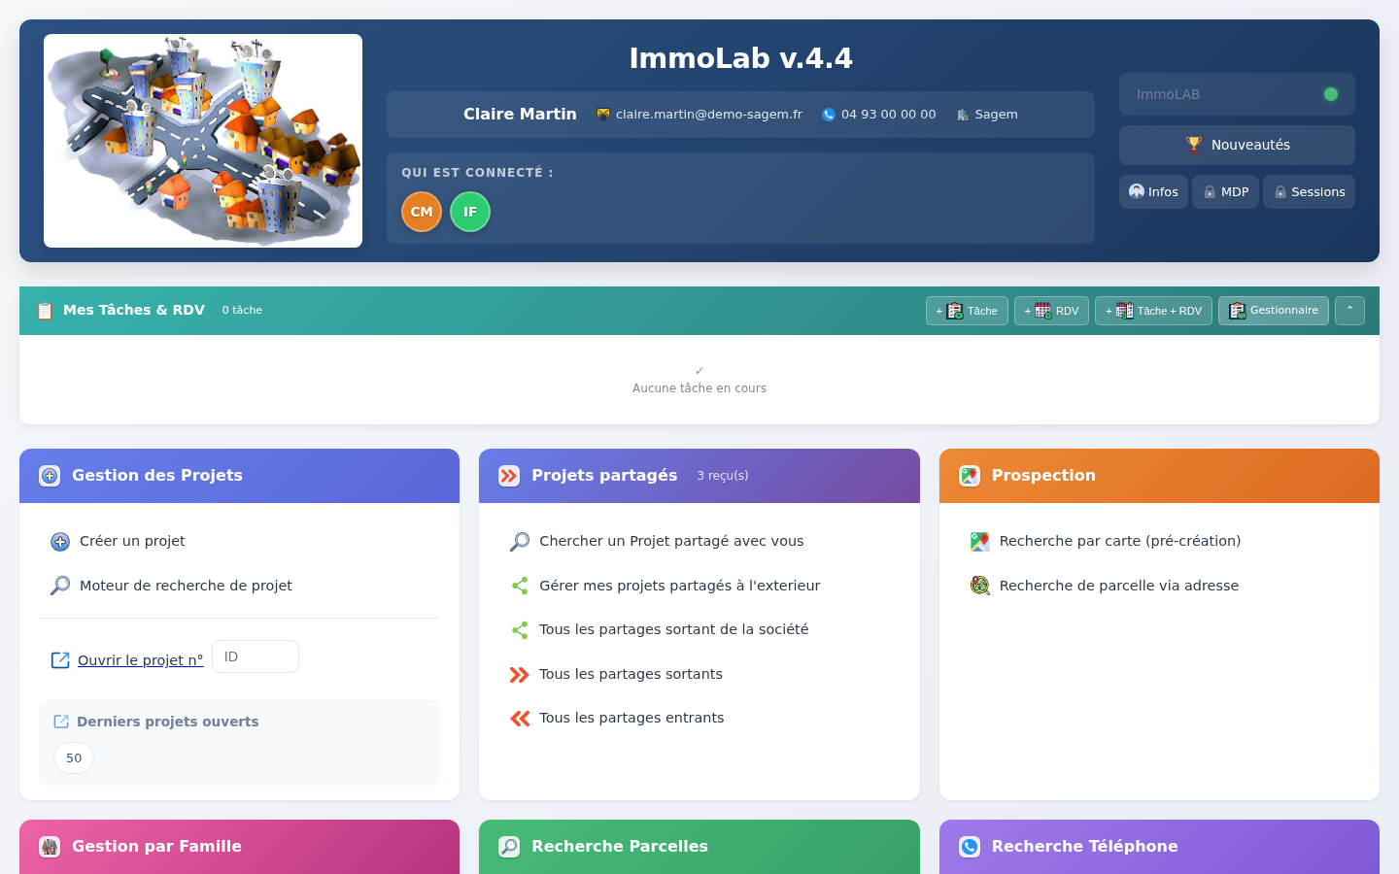Click the Derniers projets ouverts 50 chip
This screenshot has width=1399, height=874.
tap(74, 758)
